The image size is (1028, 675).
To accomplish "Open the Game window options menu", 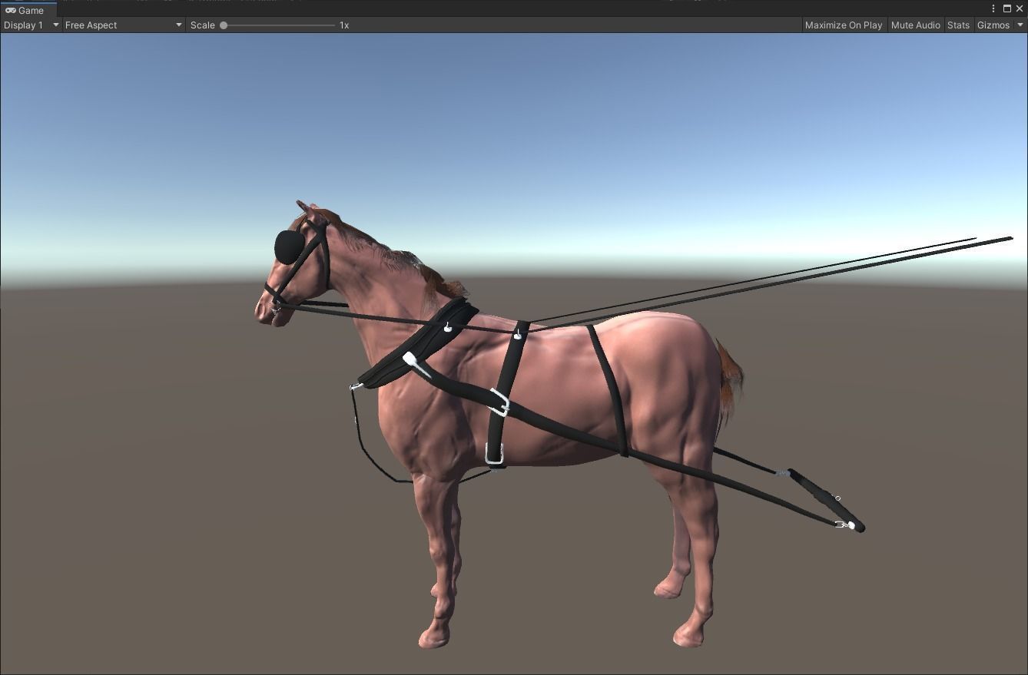I will point(993,8).
